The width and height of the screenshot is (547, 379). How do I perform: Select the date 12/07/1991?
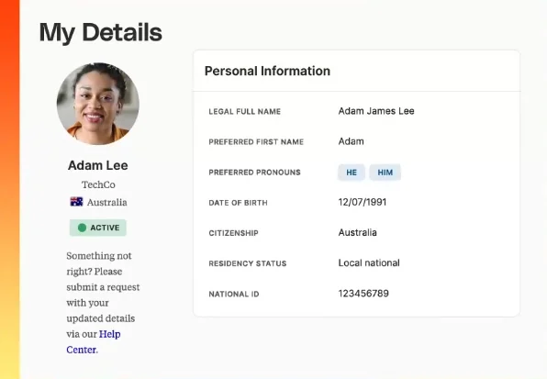pos(363,202)
